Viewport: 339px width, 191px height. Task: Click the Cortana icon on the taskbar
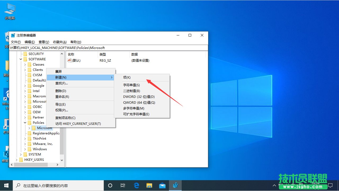click(110, 185)
